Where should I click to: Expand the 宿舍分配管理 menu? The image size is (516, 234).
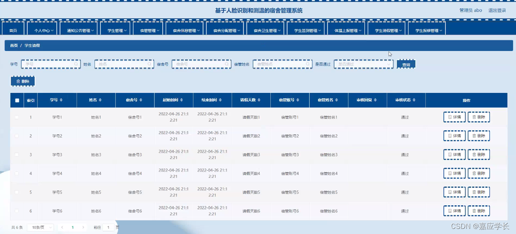tap(225, 29)
